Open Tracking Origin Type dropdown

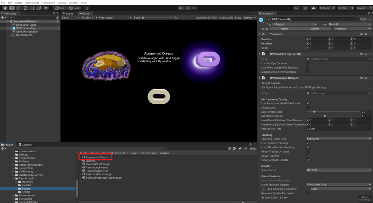339,139
